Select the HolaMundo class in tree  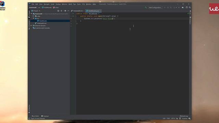click(x=43, y=21)
